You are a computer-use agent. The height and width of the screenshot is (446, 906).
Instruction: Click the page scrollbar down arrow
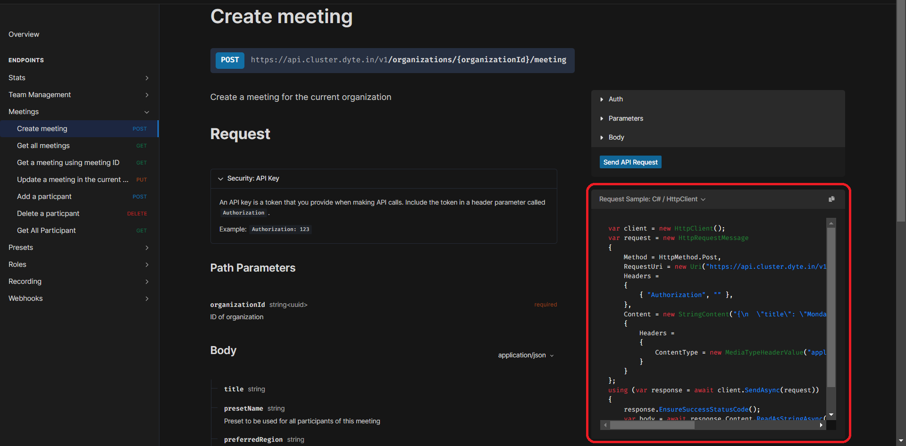tap(901, 442)
